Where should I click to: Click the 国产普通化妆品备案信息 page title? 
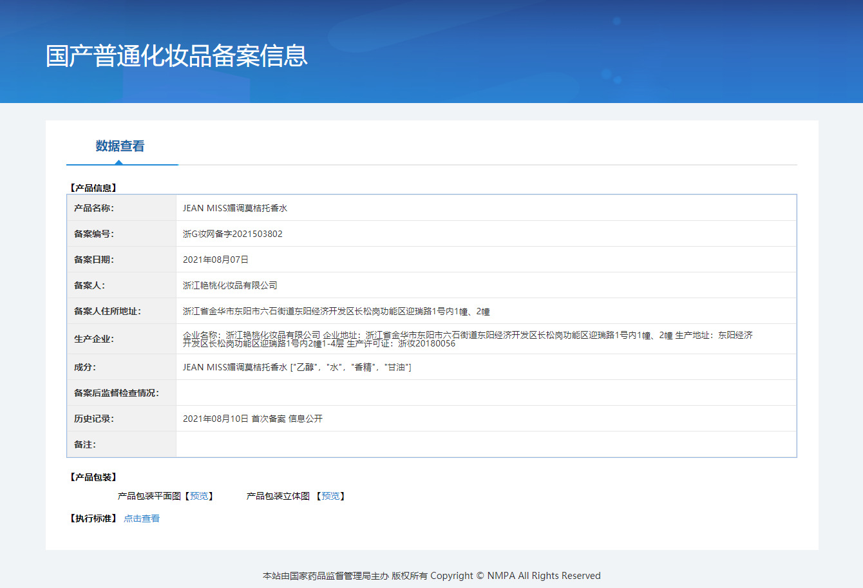[x=176, y=56]
